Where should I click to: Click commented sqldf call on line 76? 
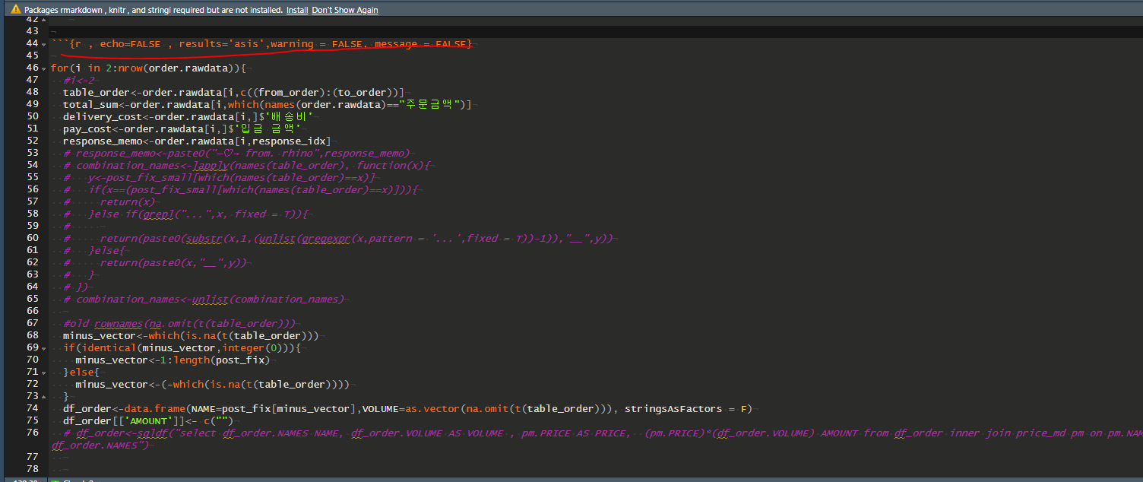pos(152,433)
